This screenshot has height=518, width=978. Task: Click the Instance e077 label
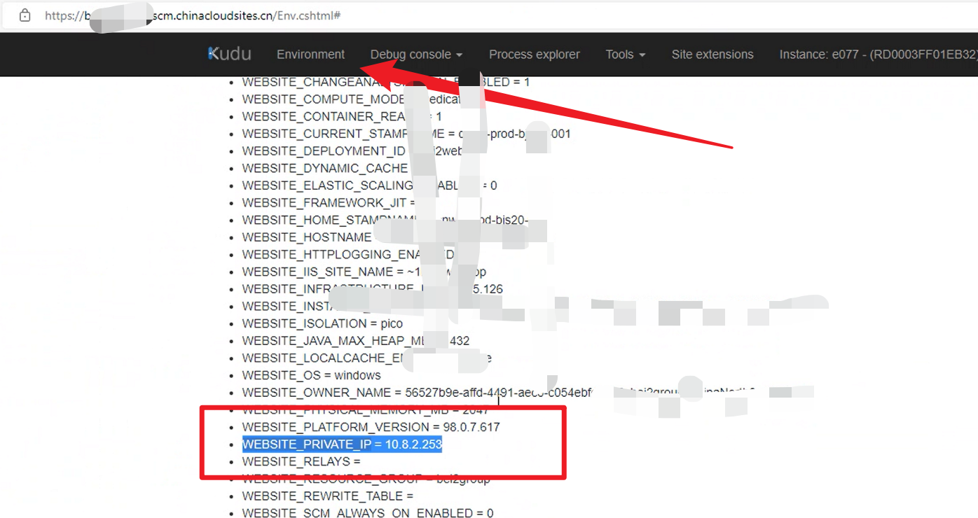pyautogui.click(x=877, y=54)
